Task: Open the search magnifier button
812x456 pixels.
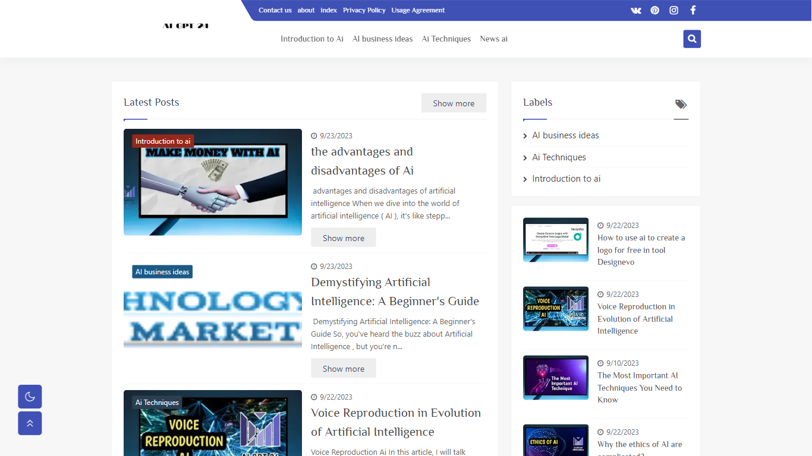Action: [692, 39]
